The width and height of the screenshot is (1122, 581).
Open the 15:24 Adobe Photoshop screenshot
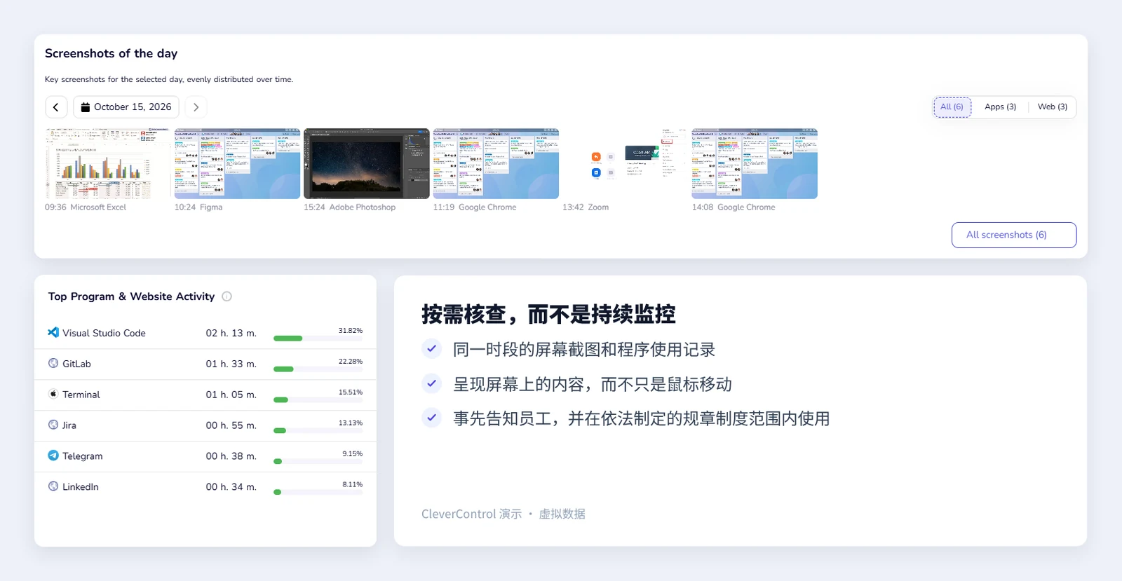coord(366,163)
